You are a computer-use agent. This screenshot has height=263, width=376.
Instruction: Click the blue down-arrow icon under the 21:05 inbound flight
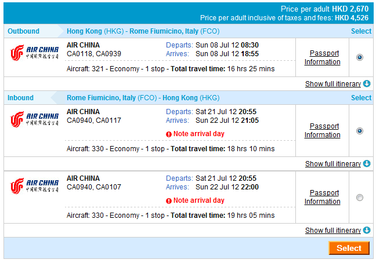point(367,164)
